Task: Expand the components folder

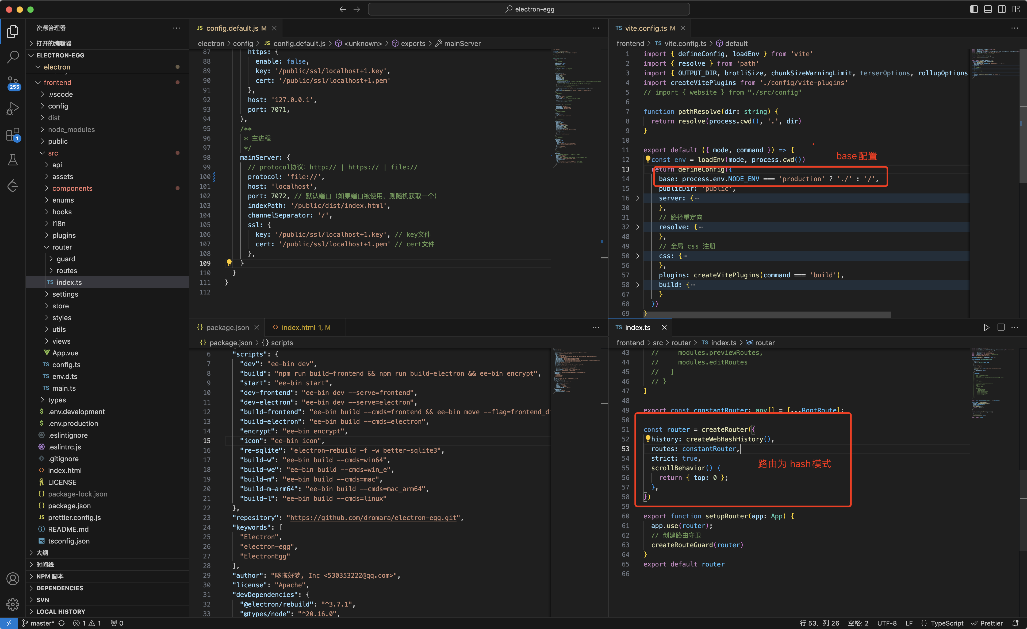Action: point(47,188)
